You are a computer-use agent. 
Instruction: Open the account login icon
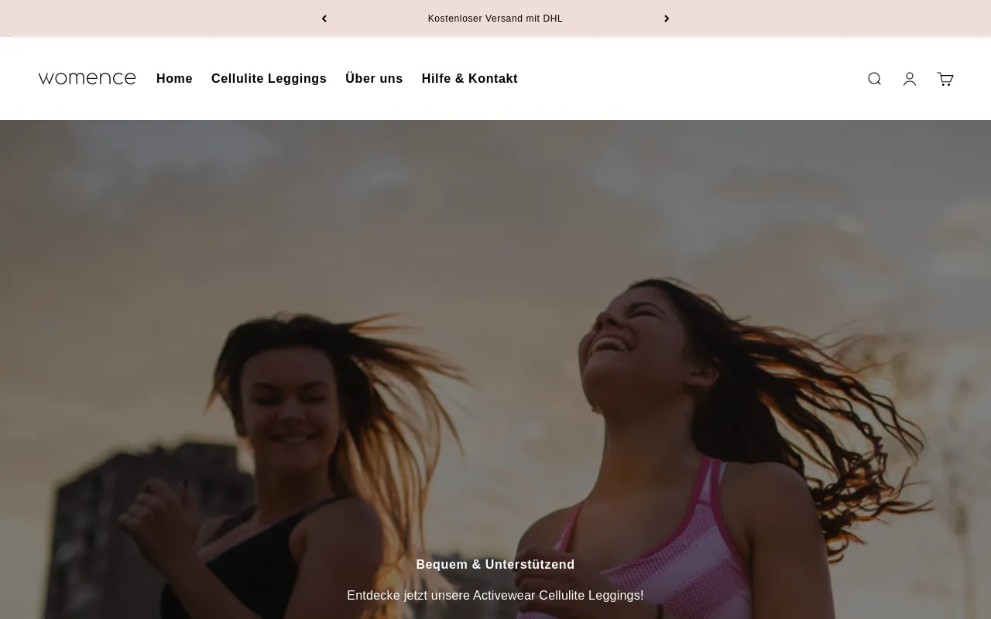click(910, 79)
